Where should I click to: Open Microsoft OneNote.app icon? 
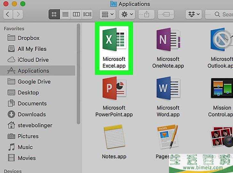[168, 40]
